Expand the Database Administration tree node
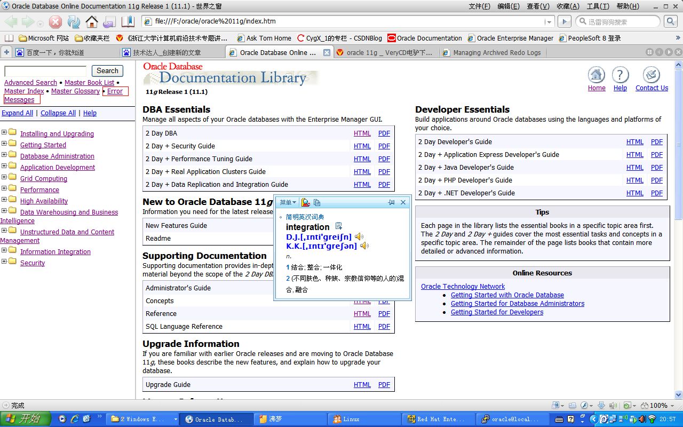The width and height of the screenshot is (683, 427). pyautogui.click(x=4, y=155)
